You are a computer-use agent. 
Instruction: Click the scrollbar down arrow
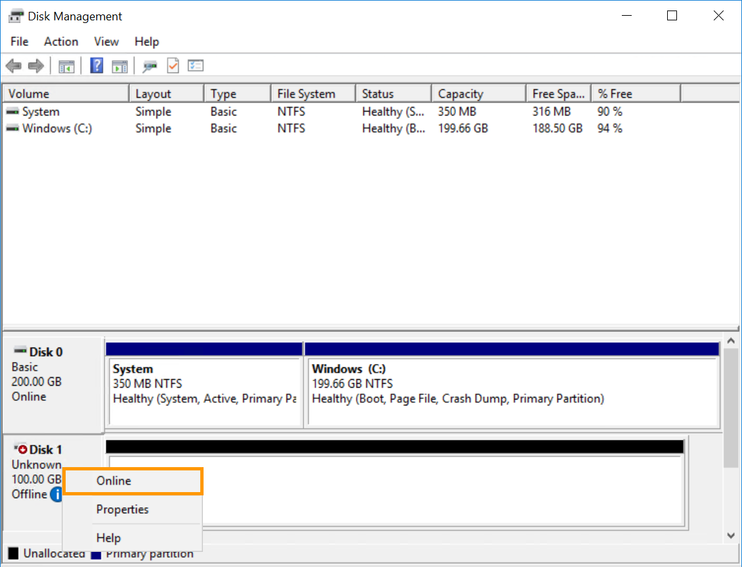731,535
